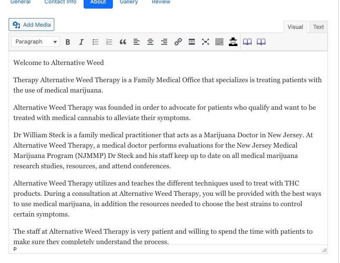The image size is (340, 263).
Task: Open the Review tab
Action: (x=161, y=2)
